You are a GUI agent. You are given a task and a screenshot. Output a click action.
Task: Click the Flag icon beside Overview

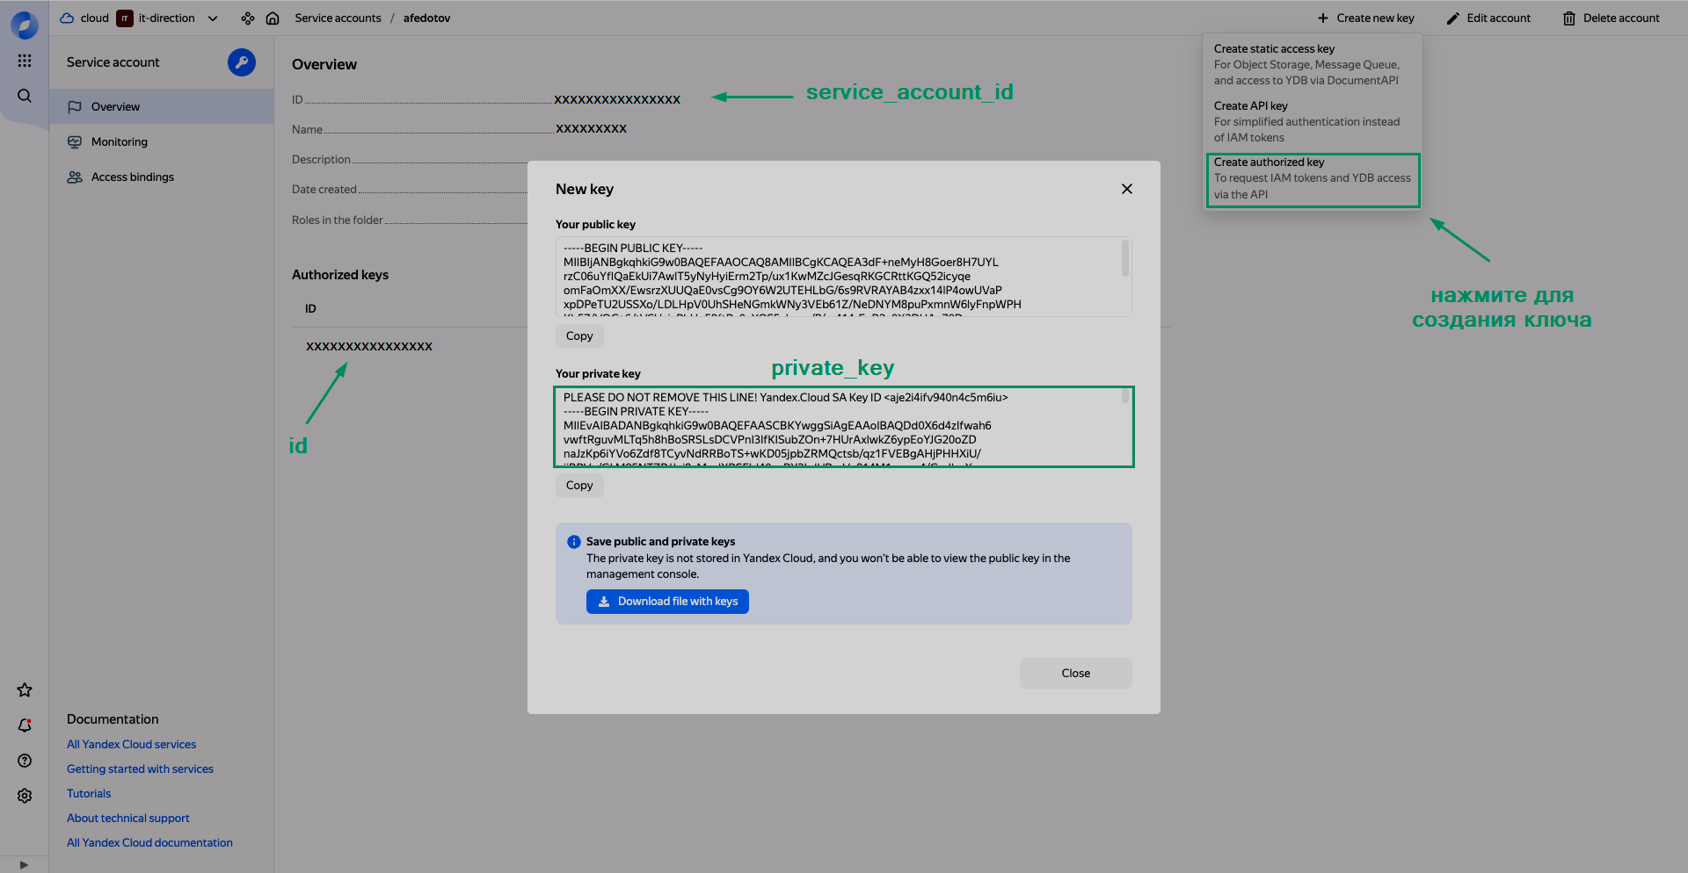pos(75,106)
